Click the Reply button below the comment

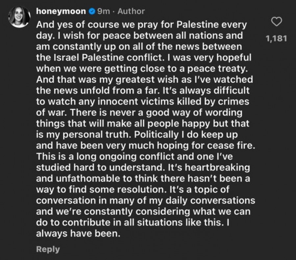[48, 249]
